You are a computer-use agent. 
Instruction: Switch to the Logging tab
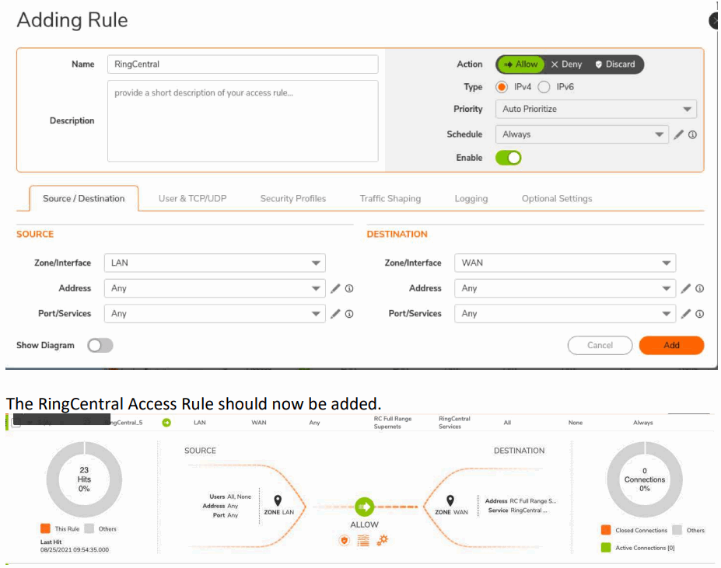pos(471,198)
